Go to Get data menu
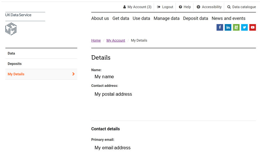 point(121,18)
